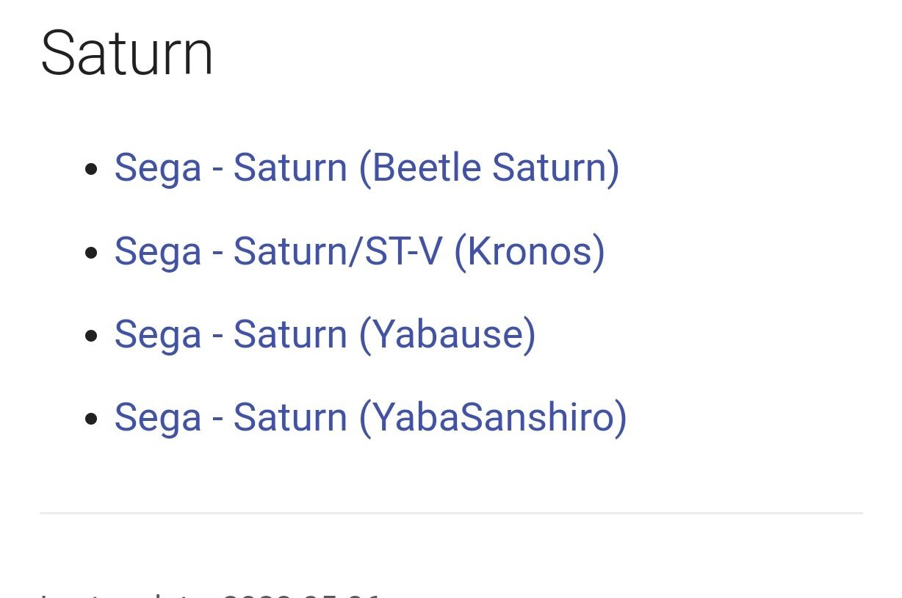
Task: Click the Saturn section heading
Action: 127,54
